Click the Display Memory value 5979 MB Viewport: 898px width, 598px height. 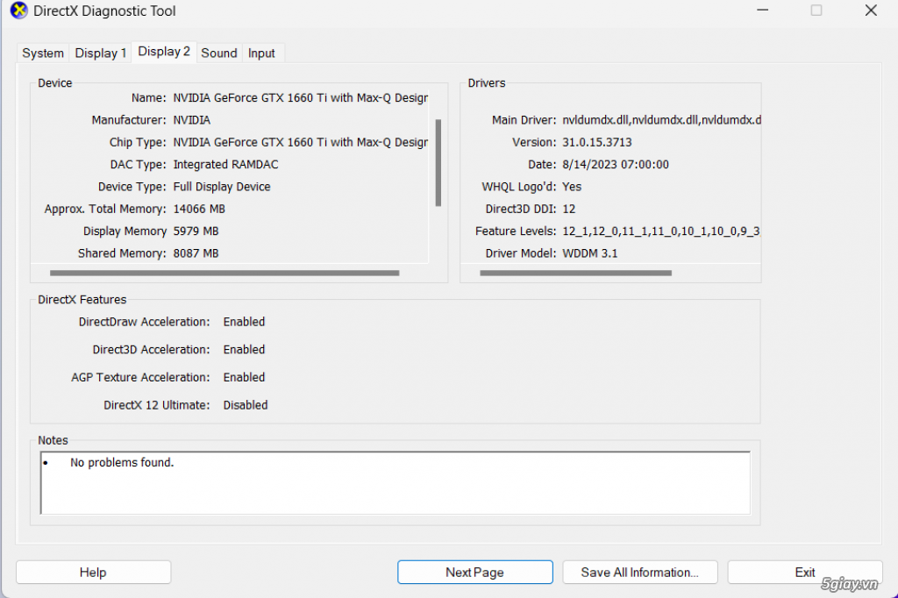point(196,231)
